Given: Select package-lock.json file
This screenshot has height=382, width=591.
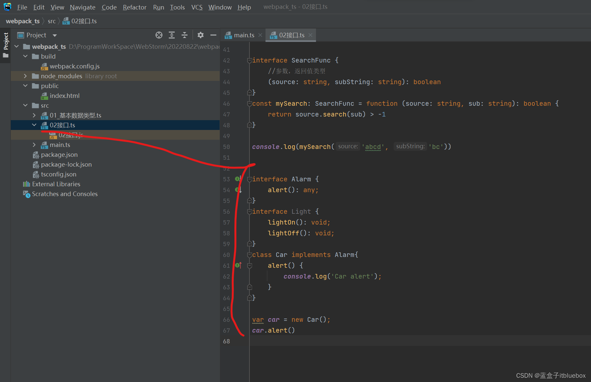Looking at the screenshot, I should 66,164.
